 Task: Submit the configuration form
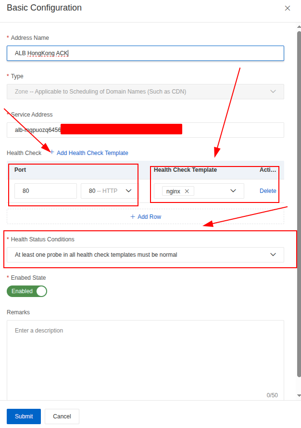click(24, 416)
